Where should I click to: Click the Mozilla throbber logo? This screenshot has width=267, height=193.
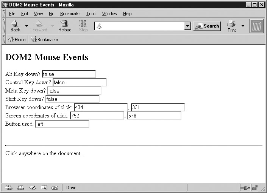point(256,26)
